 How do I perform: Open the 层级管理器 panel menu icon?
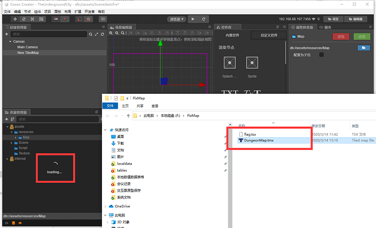coord(104,27)
